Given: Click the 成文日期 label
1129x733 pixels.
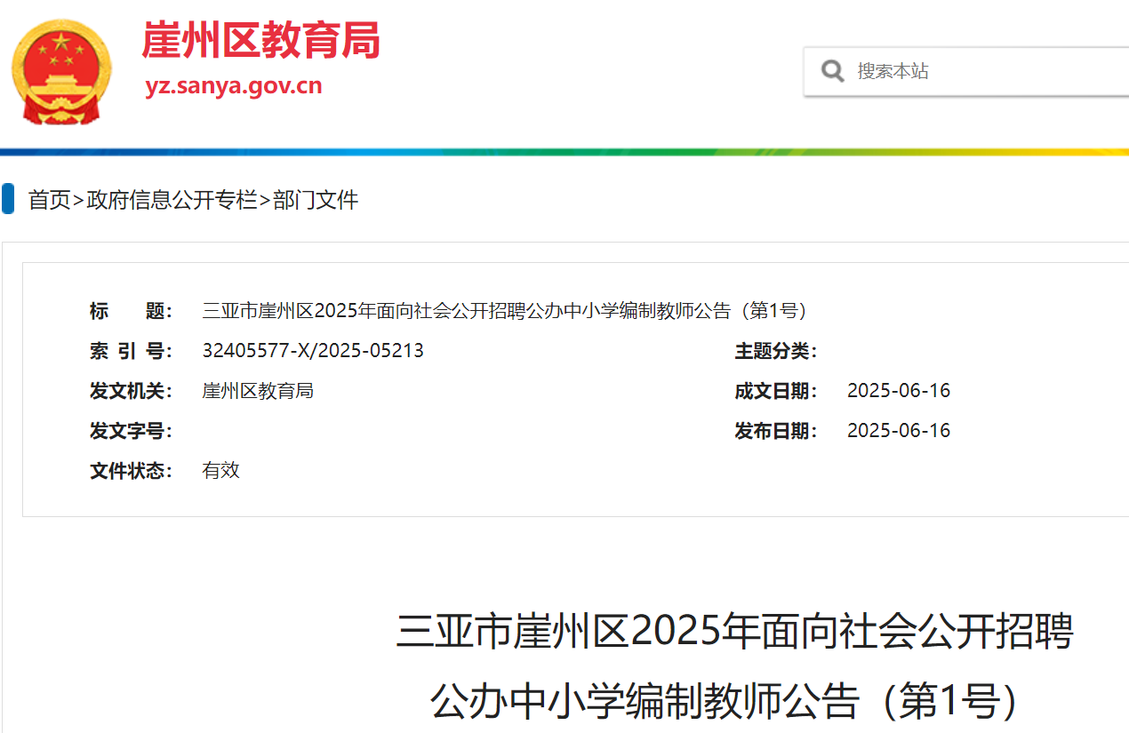Looking at the screenshot, I should click(775, 391).
